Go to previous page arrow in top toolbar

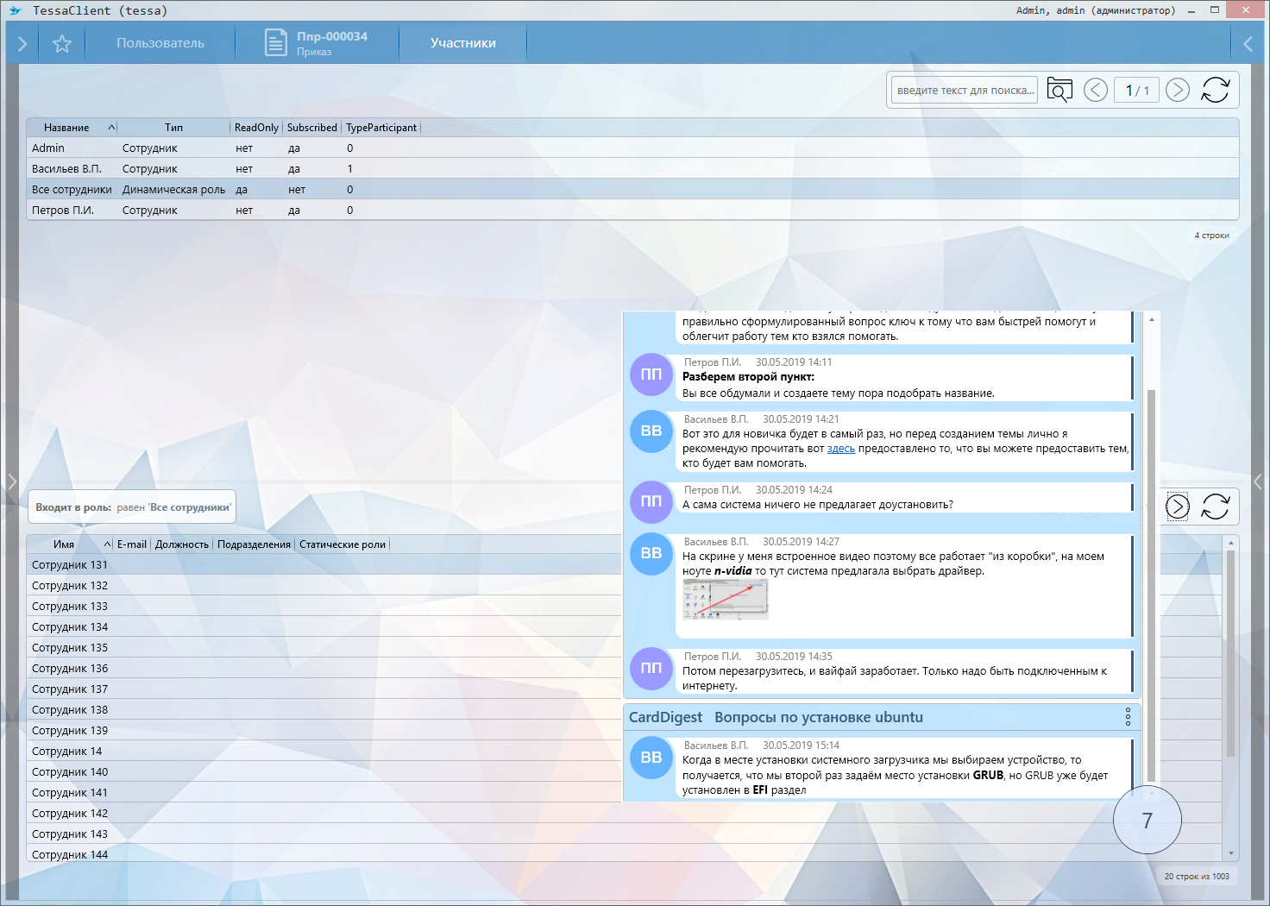coord(1095,90)
